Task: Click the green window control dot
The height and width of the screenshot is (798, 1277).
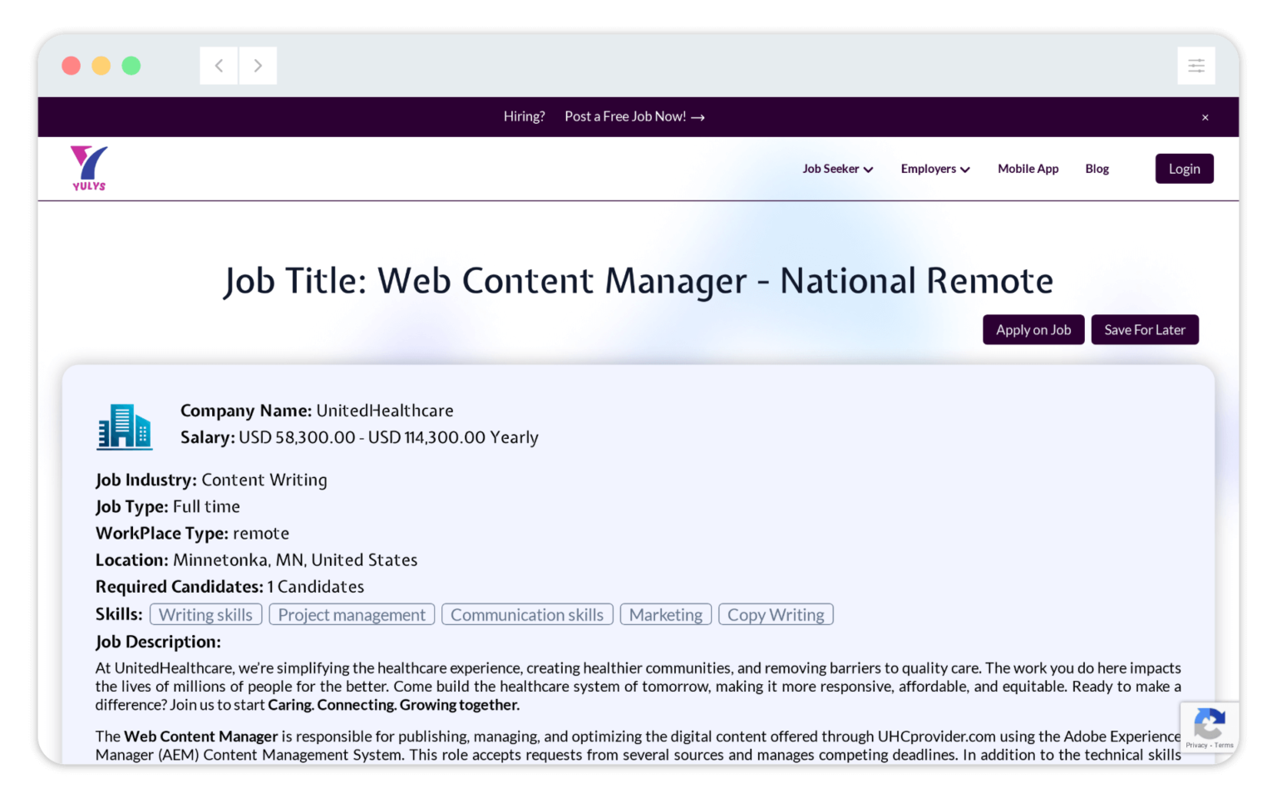Action: pyautogui.click(x=131, y=65)
